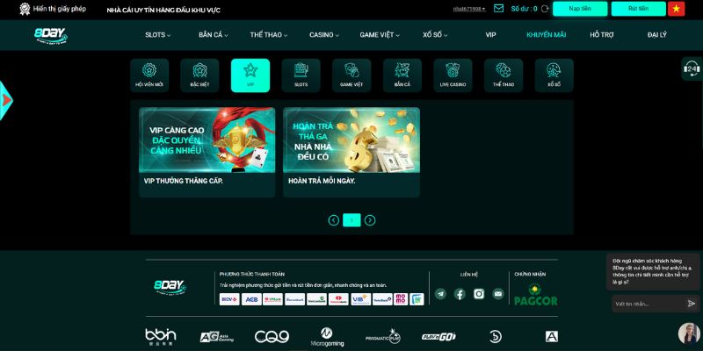
Task: Select the Thể Thao promotion category icon
Action: (x=504, y=75)
